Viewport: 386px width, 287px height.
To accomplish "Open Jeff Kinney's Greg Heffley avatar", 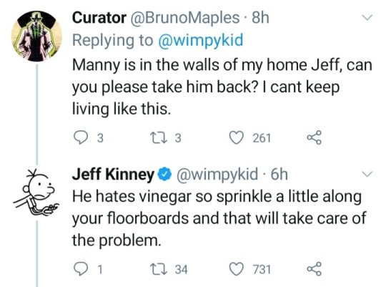I will [x=36, y=193].
